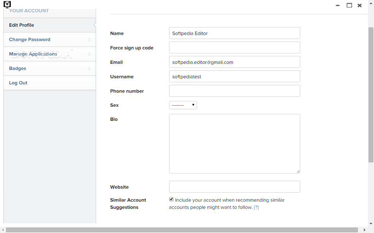Click the scroll left arrow of horizontal scrollbar
Image resolution: width=374 pixels, height=233 pixels.
point(3,230)
